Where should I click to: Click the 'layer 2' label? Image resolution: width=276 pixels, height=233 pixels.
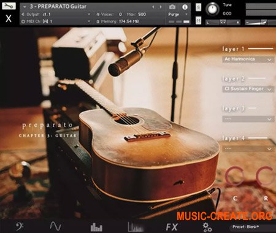pos(233,78)
